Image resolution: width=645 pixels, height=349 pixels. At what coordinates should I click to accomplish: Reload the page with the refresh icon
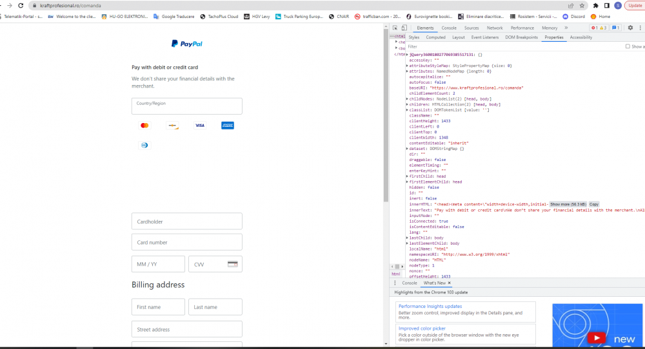[21, 6]
